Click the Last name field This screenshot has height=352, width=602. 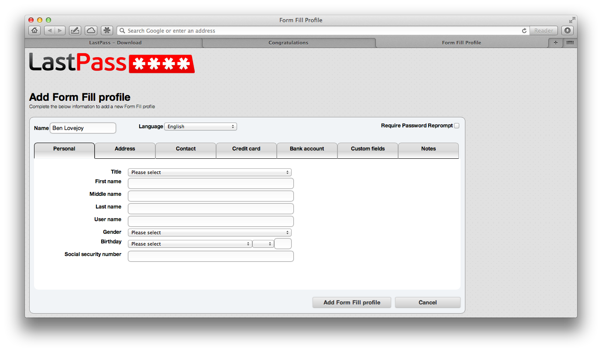coord(211,208)
